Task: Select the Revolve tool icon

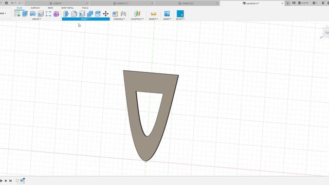Action: pyautogui.click(x=33, y=14)
